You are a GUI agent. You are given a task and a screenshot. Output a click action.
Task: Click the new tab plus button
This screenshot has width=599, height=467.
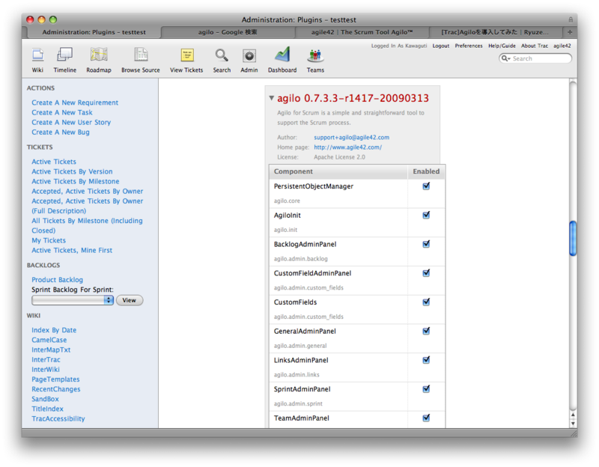pyautogui.click(x=570, y=32)
